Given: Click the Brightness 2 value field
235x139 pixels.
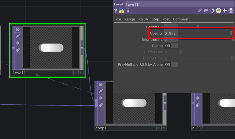Looking at the screenshot, I should click(171, 40).
